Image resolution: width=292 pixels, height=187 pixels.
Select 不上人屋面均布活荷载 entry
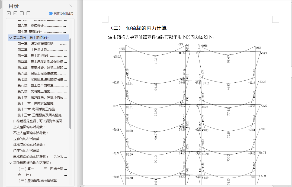coord(31,133)
